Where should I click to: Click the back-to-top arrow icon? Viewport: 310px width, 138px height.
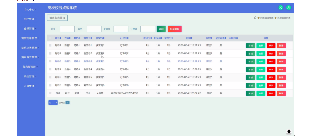289,132
